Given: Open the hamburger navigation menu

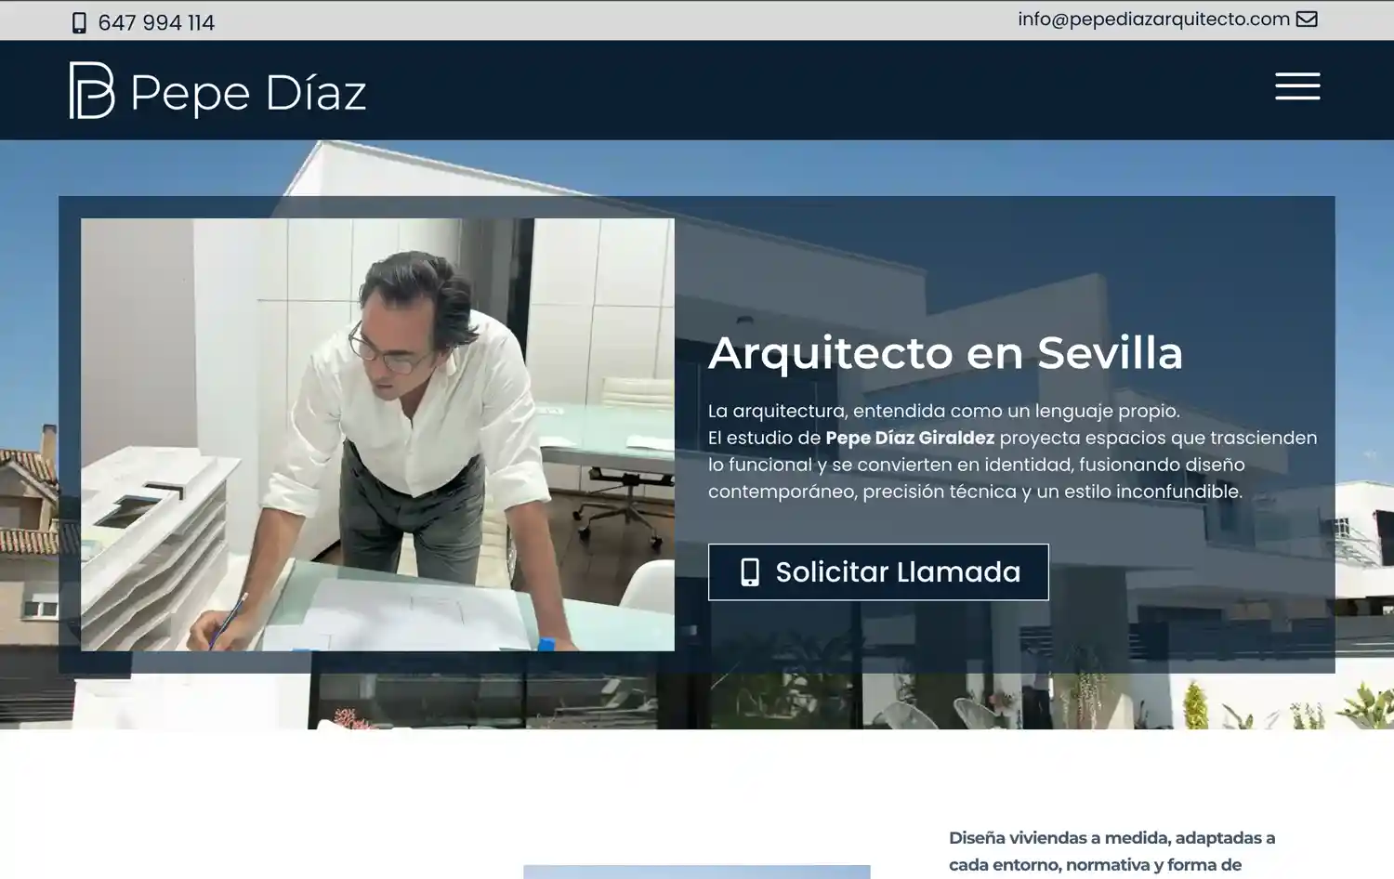Looking at the screenshot, I should tap(1297, 86).
